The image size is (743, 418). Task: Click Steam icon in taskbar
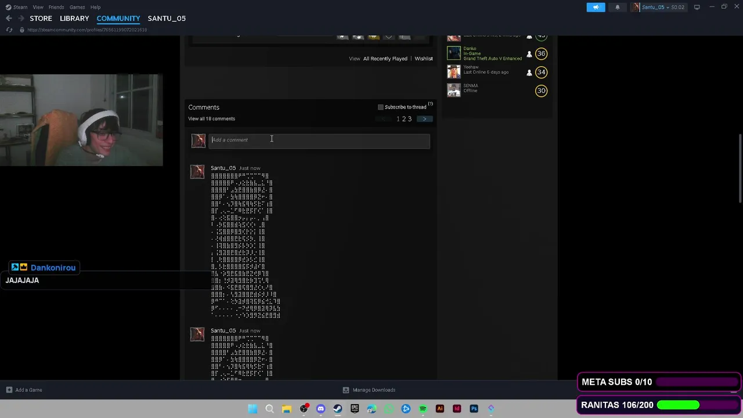pyautogui.click(x=337, y=409)
